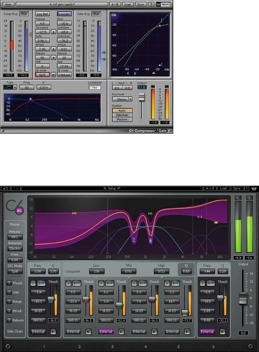Click the Electro behavior button in C6
The height and width of the screenshot is (352, 259).
[15, 249]
